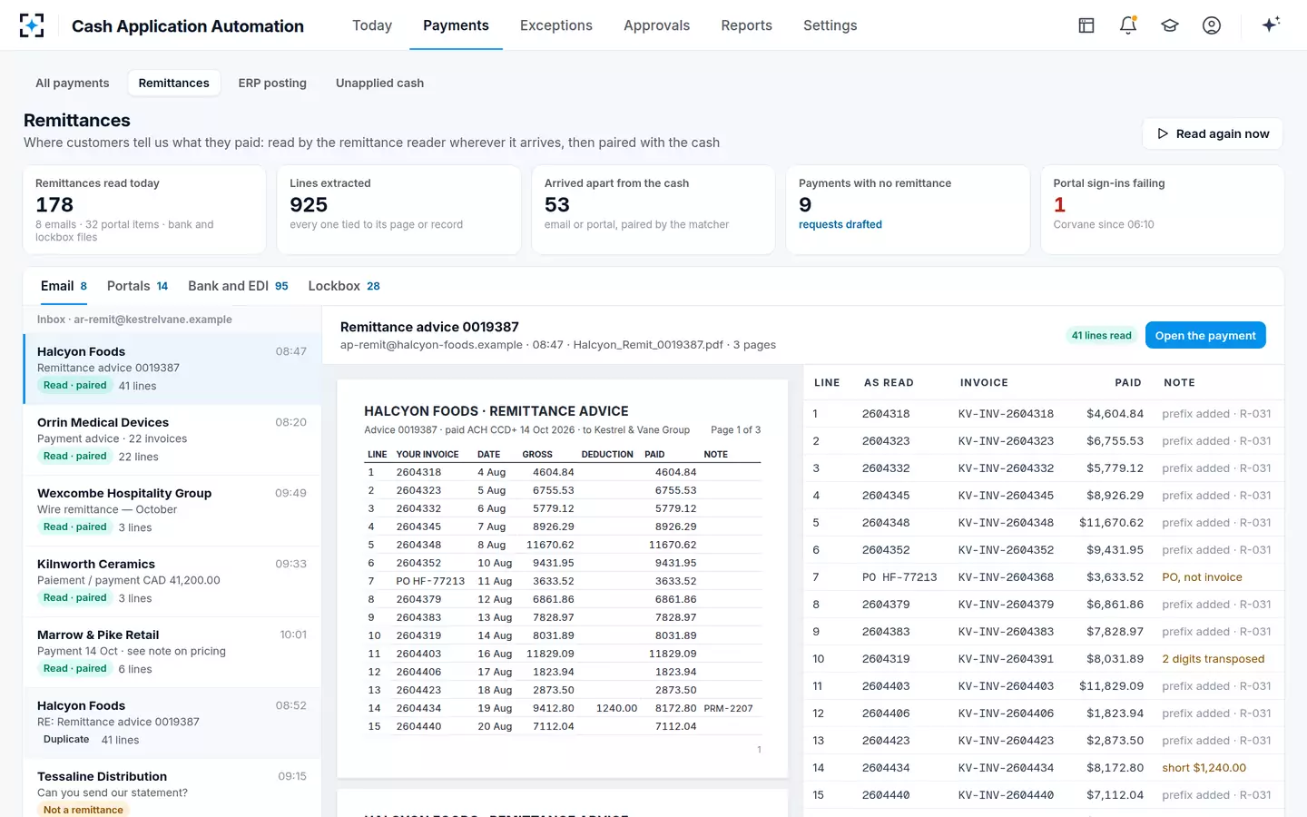
Task: Click the Read again now button
Action: 1213,133
